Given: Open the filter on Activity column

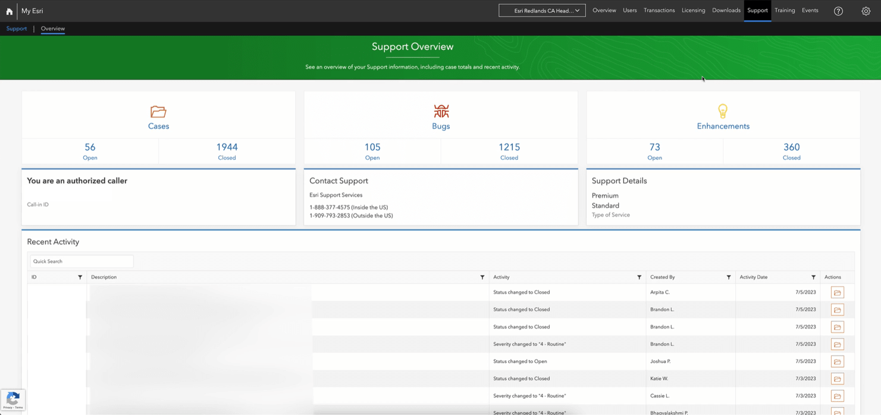Looking at the screenshot, I should click(x=639, y=277).
